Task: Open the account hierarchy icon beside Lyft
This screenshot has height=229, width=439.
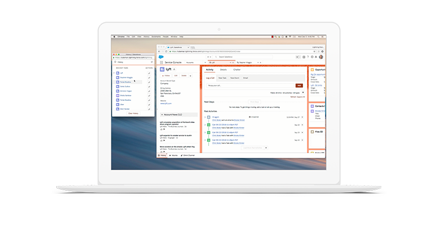Action: click(174, 69)
